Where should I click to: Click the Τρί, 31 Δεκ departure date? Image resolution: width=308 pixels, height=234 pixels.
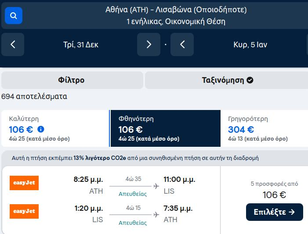(81, 44)
